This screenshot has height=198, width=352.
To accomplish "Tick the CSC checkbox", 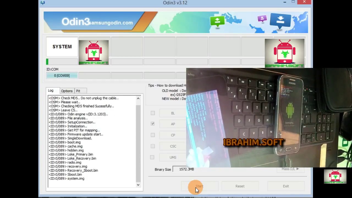I will 153,146.
